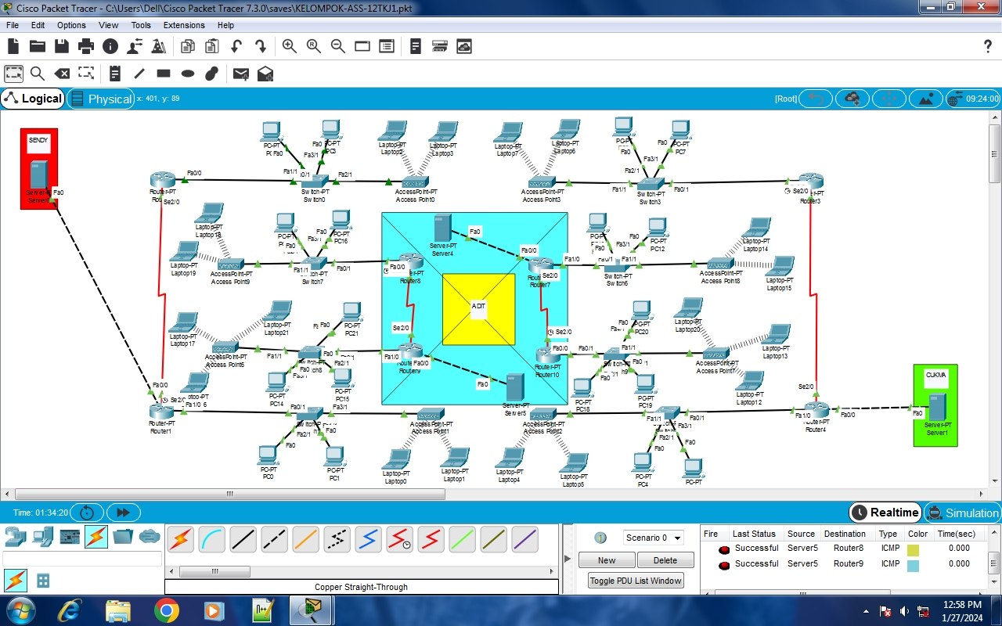Open the Tools menu

pyautogui.click(x=141, y=25)
